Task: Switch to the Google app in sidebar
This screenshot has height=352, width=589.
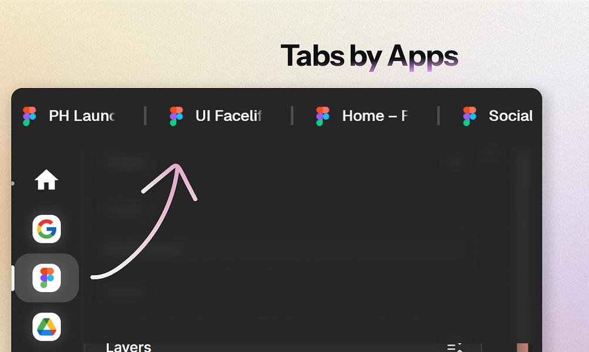Action: (x=46, y=229)
